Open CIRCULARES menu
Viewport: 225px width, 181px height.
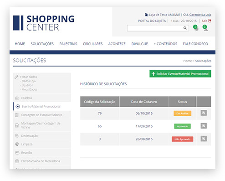[92, 44]
